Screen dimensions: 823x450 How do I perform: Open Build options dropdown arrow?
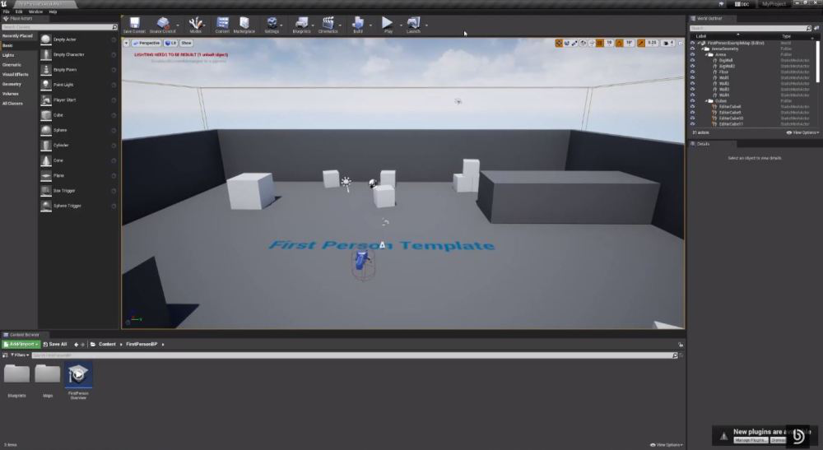pyautogui.click(x=370, y=26)
